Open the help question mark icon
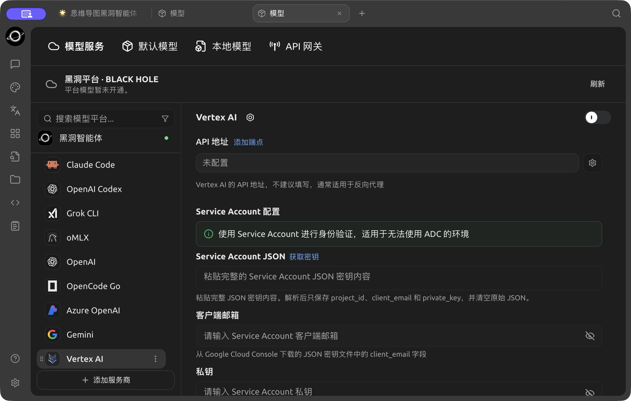The width and height of the screenshot is (631, 401). click(15, 359)
